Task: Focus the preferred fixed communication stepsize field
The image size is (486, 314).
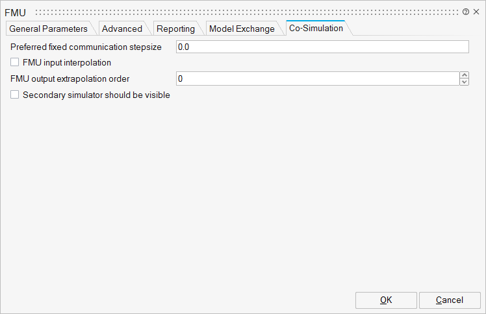Action: click(x=322, y=47)
